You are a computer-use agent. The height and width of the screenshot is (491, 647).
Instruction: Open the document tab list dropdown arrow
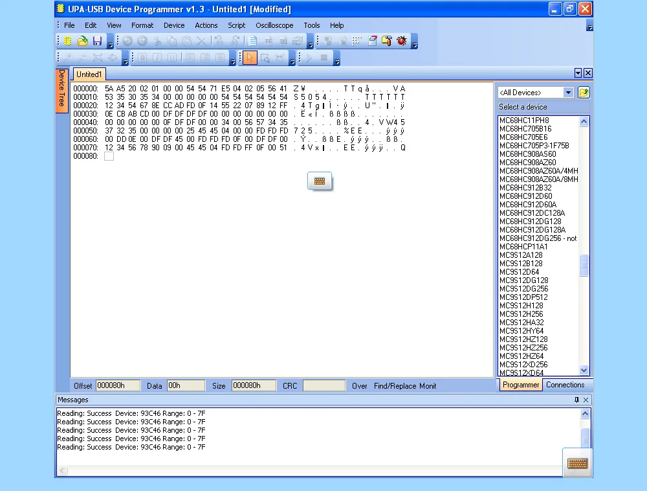coord(578,73)
